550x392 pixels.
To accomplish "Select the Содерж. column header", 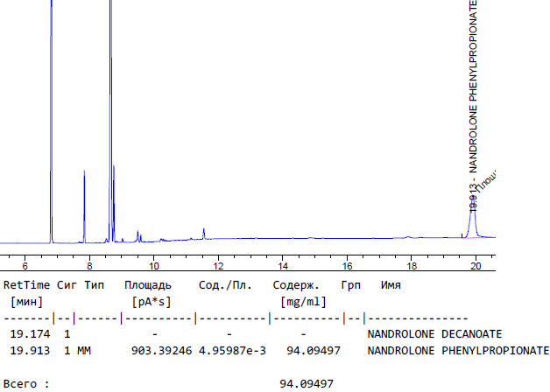I will [x=295, y=285].
